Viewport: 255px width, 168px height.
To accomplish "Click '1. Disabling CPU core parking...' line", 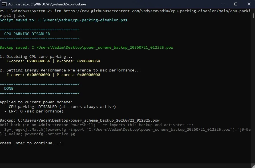I will tap(36, 56).
